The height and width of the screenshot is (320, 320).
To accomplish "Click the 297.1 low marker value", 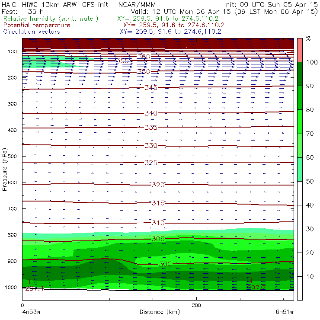I will click(x=35, y=288).
